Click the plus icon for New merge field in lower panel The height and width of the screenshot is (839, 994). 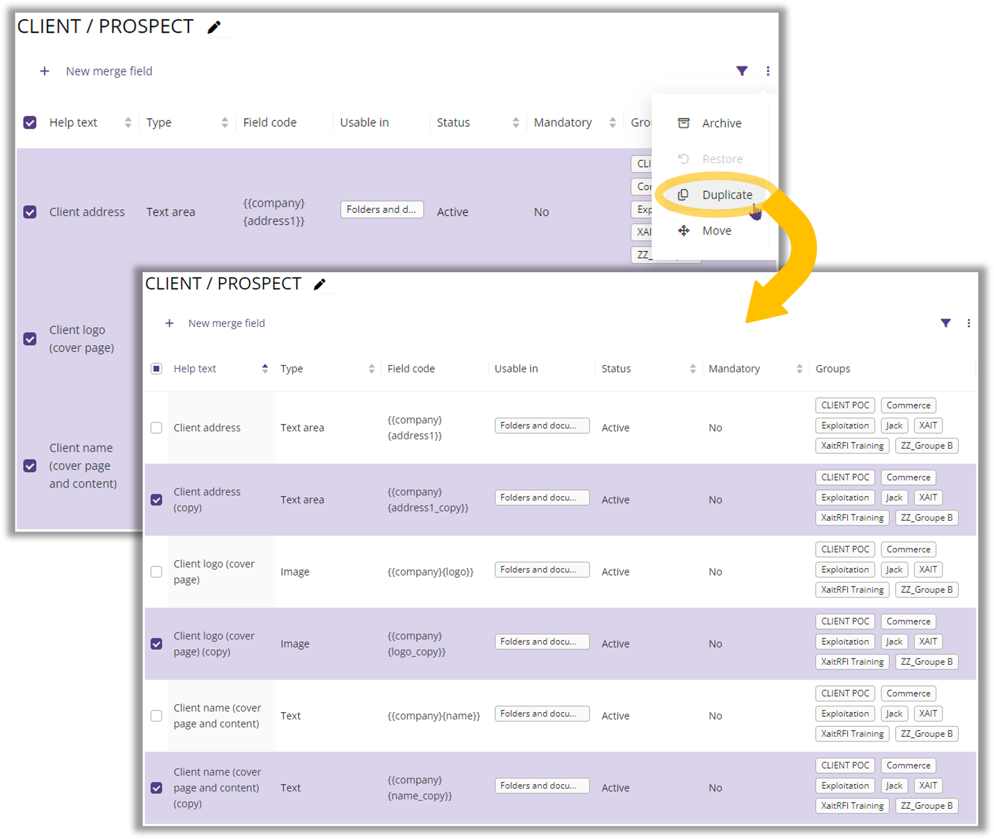tap(169, 323)
